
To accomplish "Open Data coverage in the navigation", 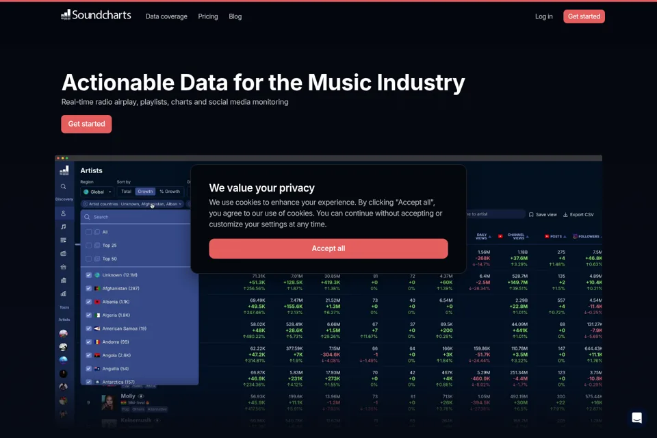I will point(166,16).
